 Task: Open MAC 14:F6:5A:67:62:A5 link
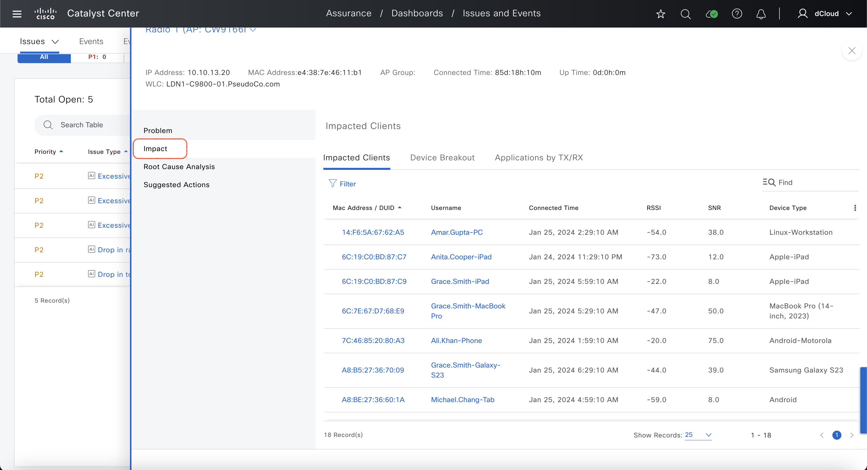pos(373,232)
